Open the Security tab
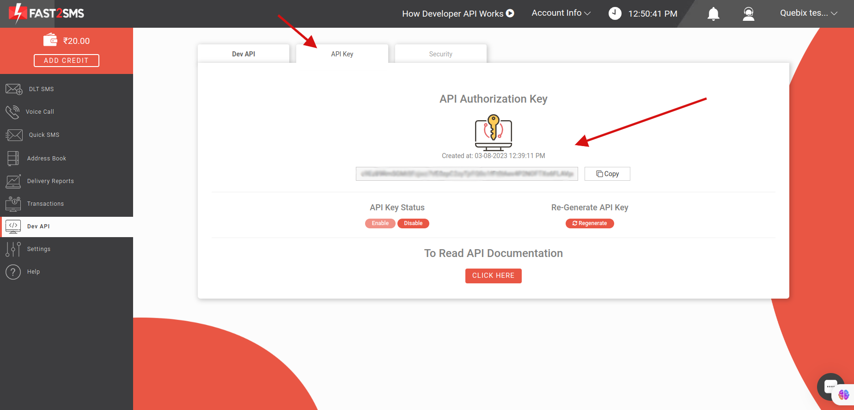The width and height of the screenshot is (854, 410). [440, 54]
